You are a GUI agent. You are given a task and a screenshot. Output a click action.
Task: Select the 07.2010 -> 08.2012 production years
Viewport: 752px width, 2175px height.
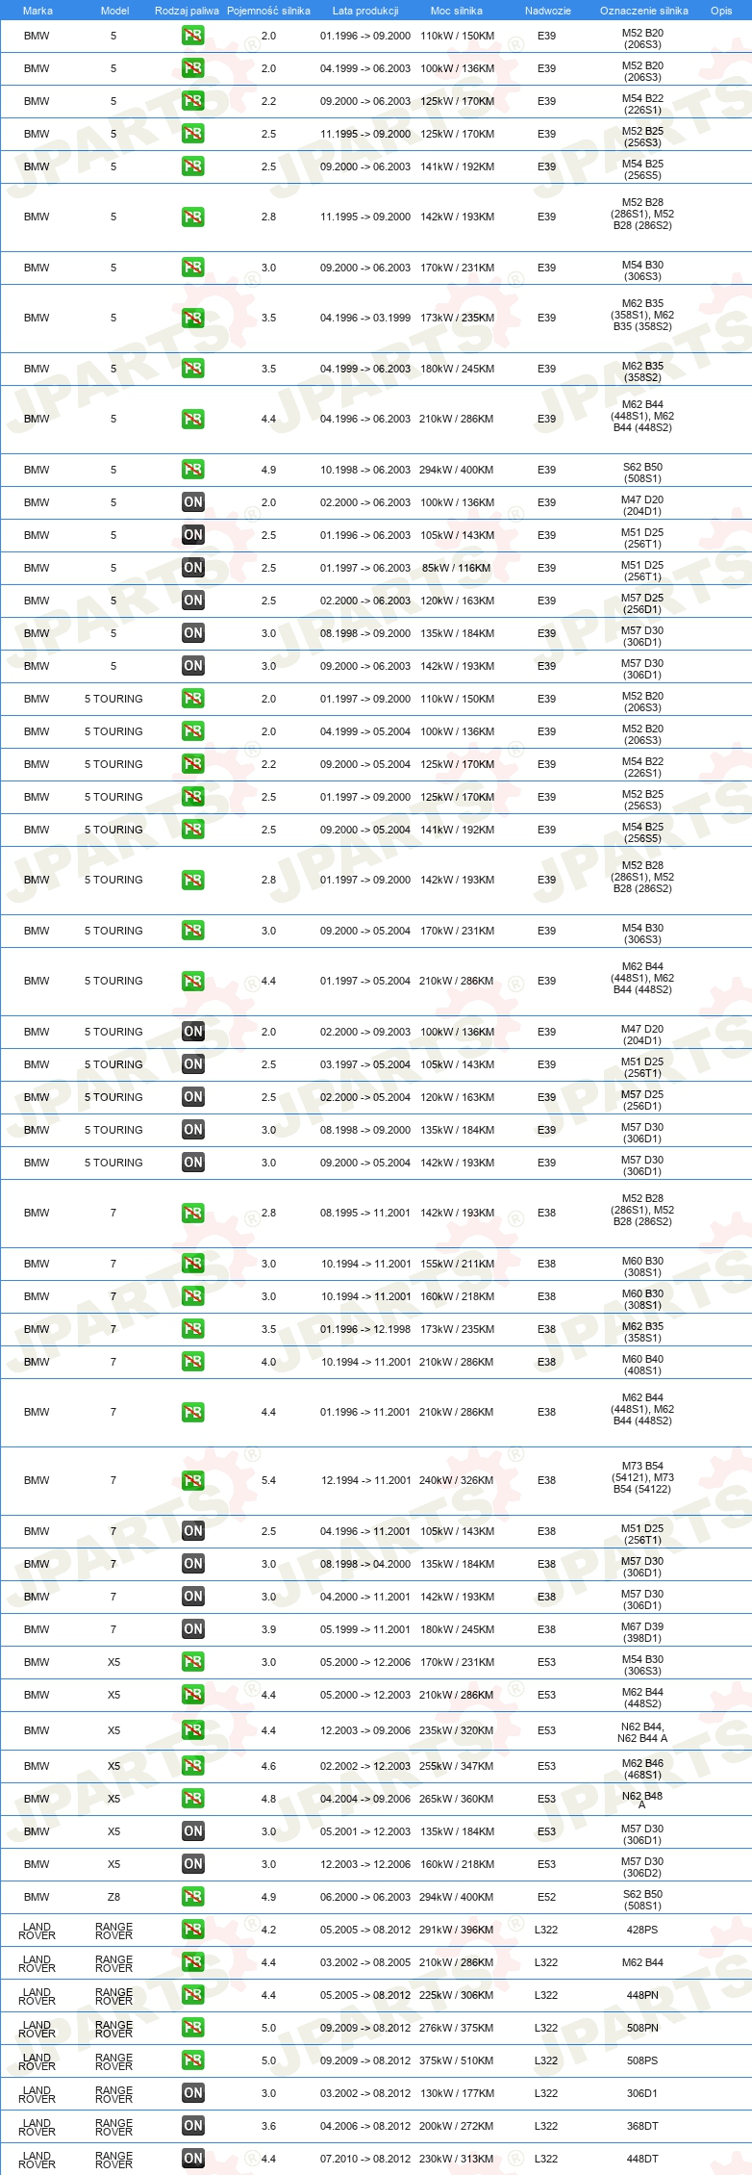coord(365,2159)
